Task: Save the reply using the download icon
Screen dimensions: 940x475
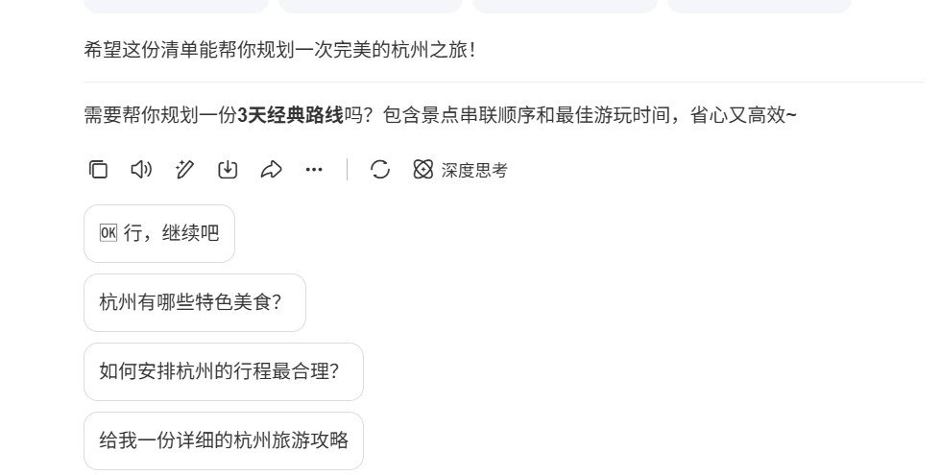Action: [x=228, y=170]
